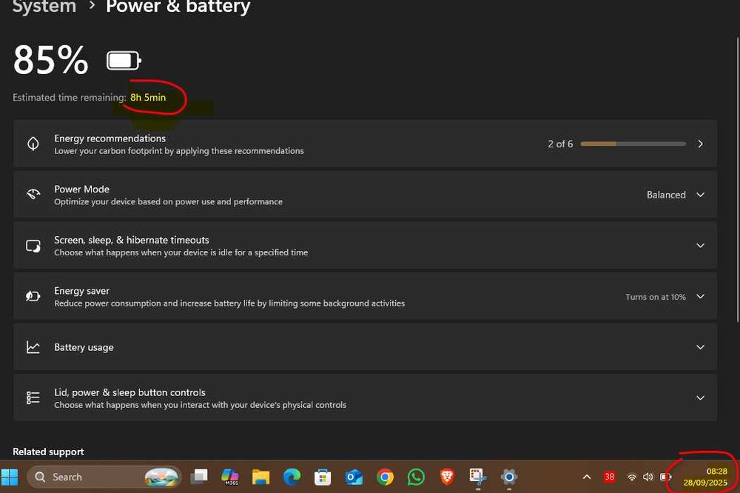
Task: Expand the Energy saver section chevron
Action: 700,297
